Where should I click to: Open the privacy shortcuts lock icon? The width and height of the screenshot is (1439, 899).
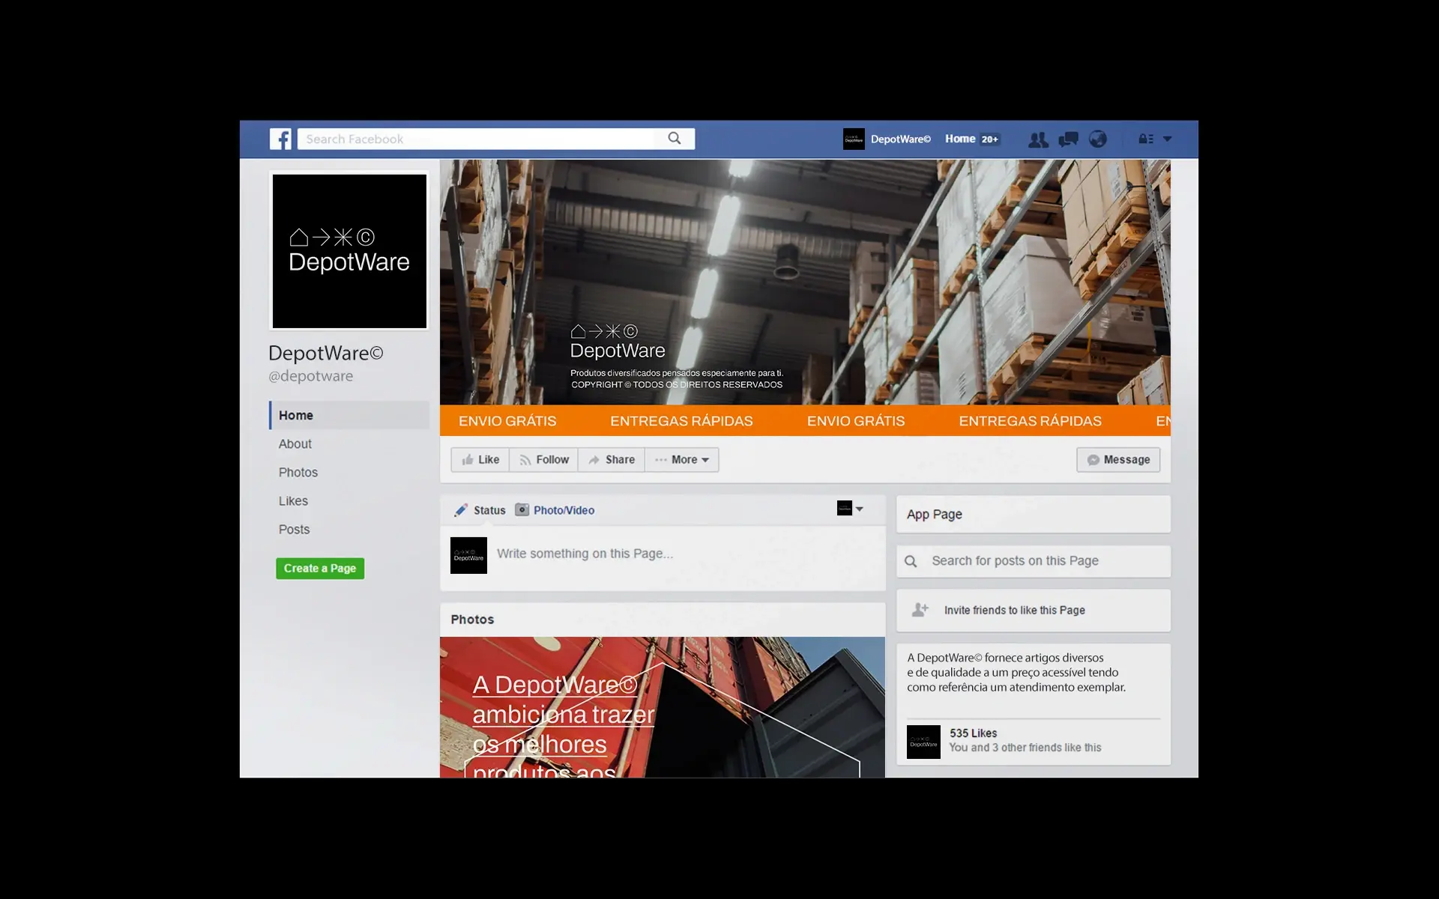(x=1146, y=139)
